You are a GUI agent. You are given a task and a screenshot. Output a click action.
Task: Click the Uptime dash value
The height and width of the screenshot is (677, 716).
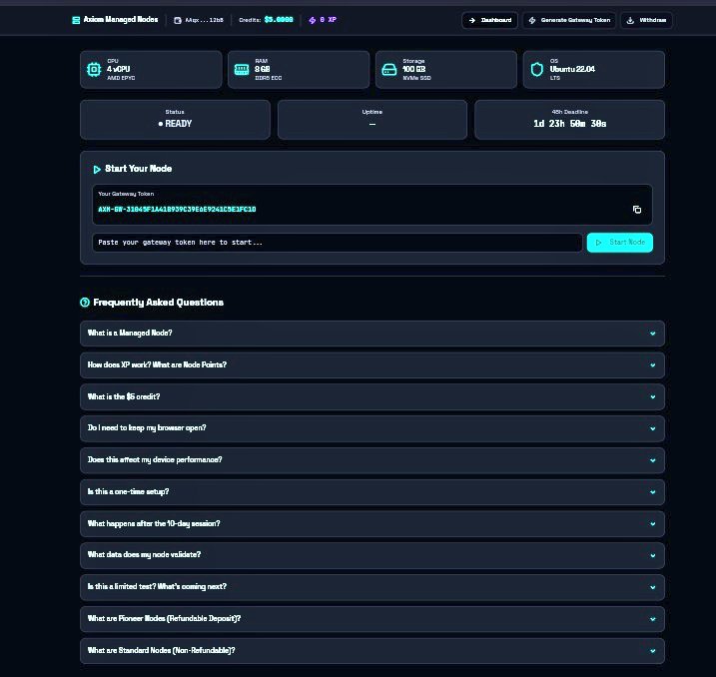(372, 124)
